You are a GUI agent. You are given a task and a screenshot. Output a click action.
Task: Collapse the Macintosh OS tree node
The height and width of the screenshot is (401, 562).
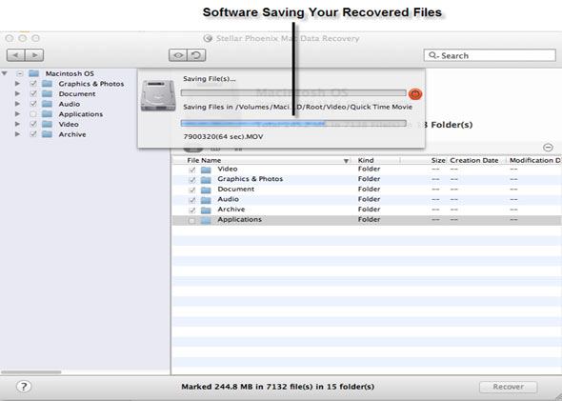[5, 73]
